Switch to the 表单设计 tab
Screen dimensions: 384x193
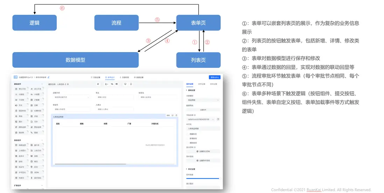point(110,77)
